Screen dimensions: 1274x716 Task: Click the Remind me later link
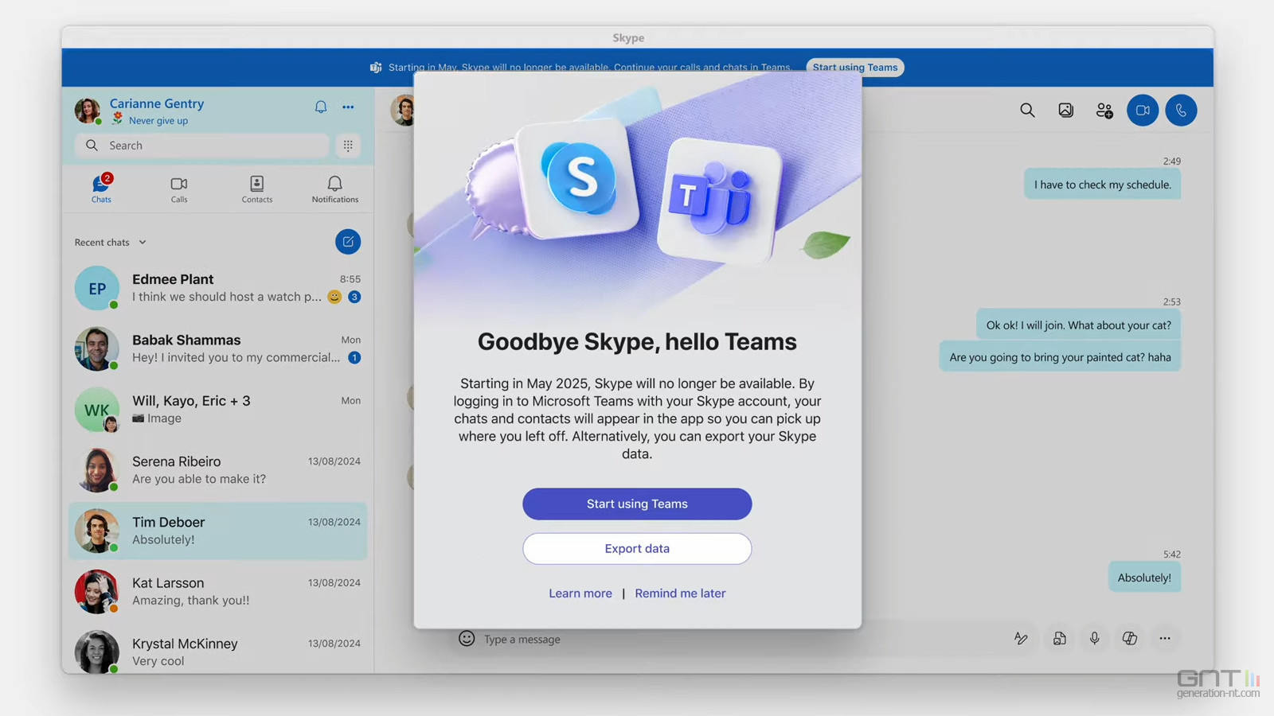[x=680, y=593]
